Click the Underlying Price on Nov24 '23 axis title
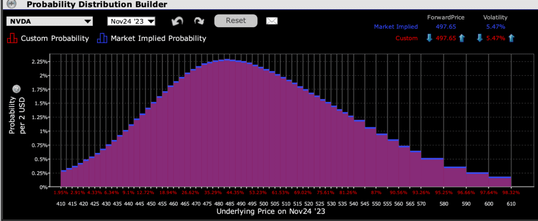 coord(271,211)
